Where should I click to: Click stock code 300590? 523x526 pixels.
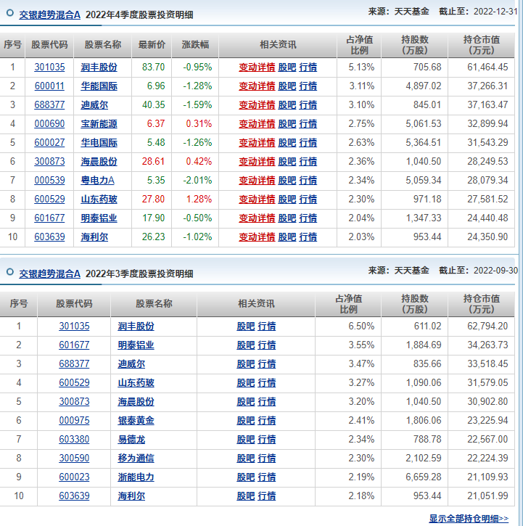74,459
